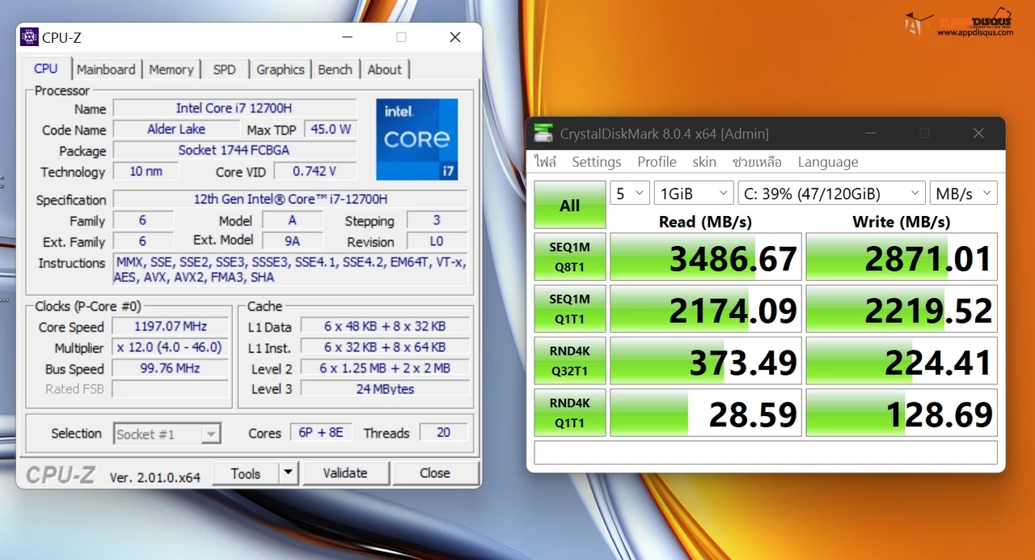1035x560 pixels.
Task: Open the MB/s unit dropdown
Action: click(964, 193)
